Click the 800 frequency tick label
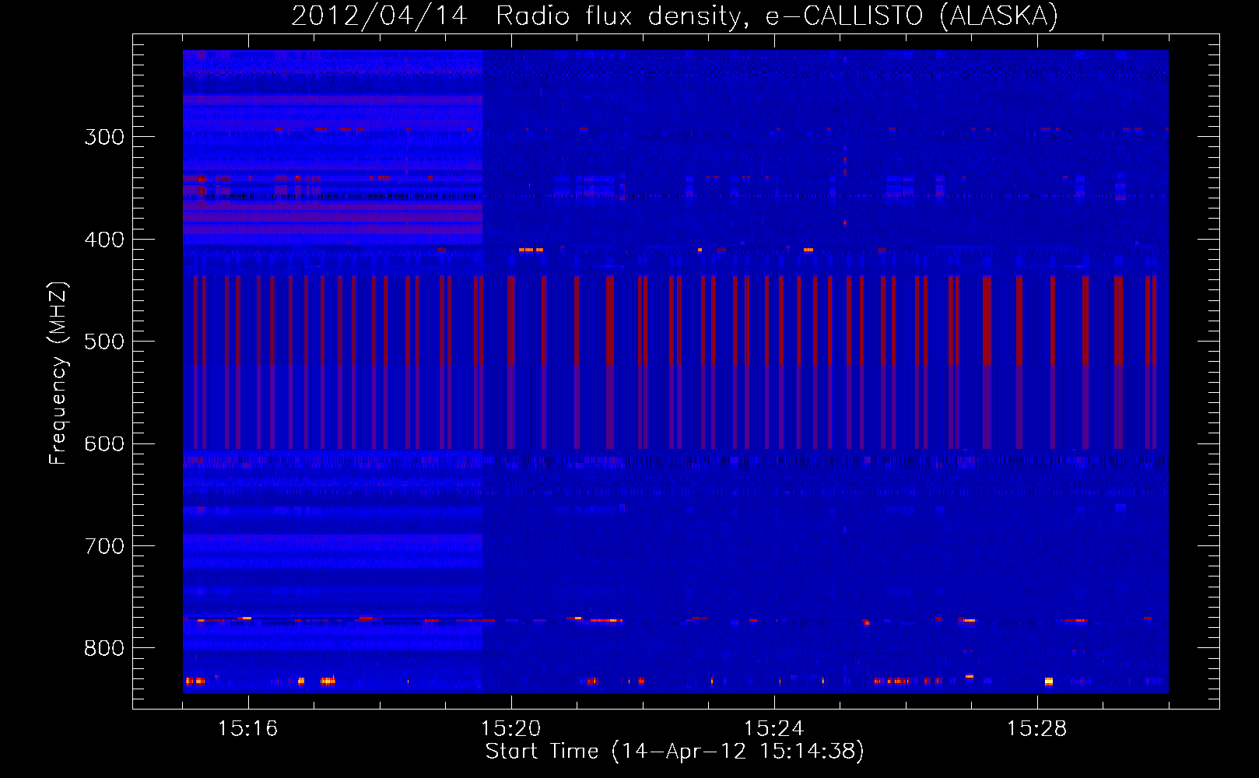 104,648
